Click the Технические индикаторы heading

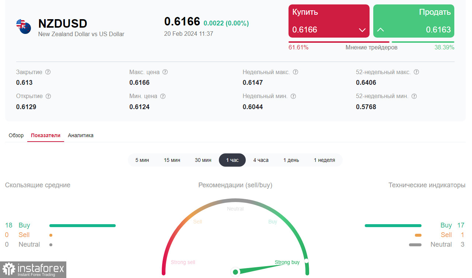[427, 185]
